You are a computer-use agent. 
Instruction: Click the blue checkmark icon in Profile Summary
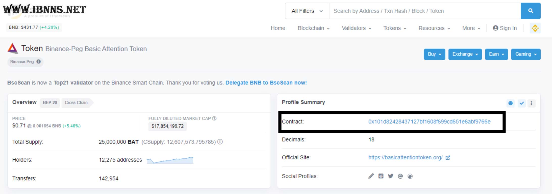pyautogui.click(x=522, y=103)
